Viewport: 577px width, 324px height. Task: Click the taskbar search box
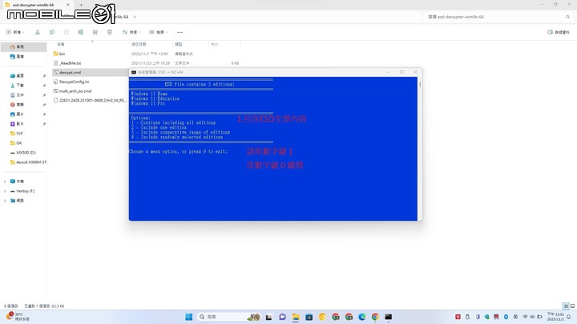pos(230,317)
